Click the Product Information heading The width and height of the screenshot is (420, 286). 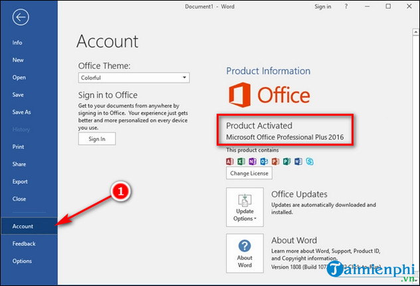click(x=268, y=71)
